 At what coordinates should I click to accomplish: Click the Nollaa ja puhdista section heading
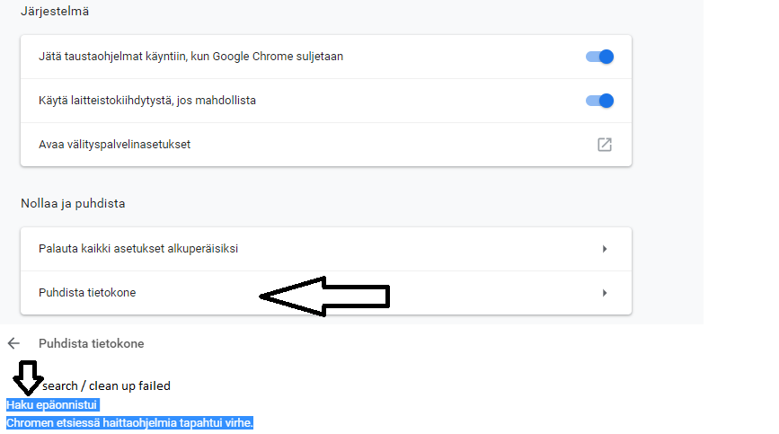pos(73,203)
